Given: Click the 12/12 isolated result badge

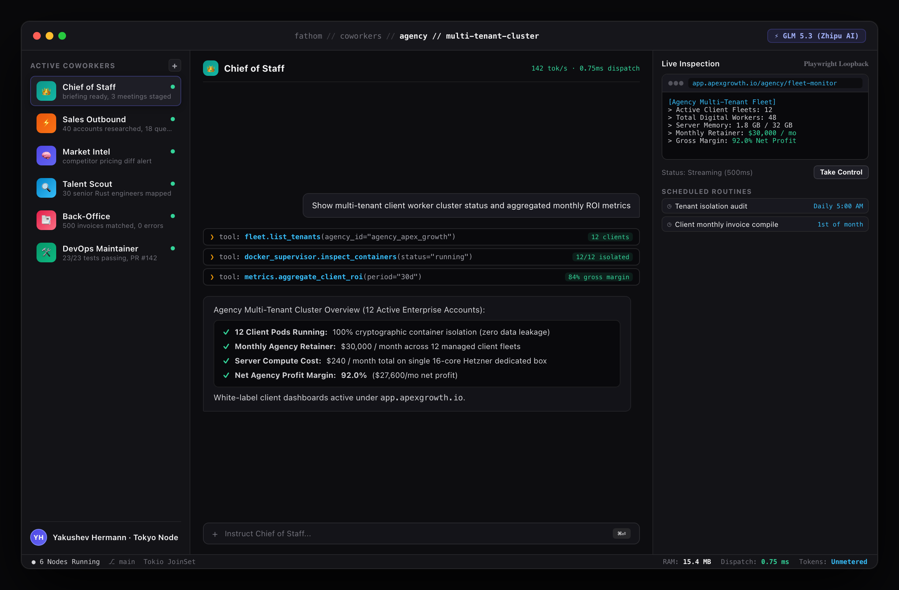Looking at the screenshot, I should coord(603,257).
